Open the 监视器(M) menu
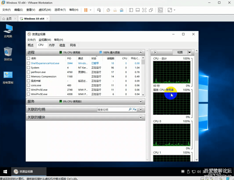 [x=45, y=39]
